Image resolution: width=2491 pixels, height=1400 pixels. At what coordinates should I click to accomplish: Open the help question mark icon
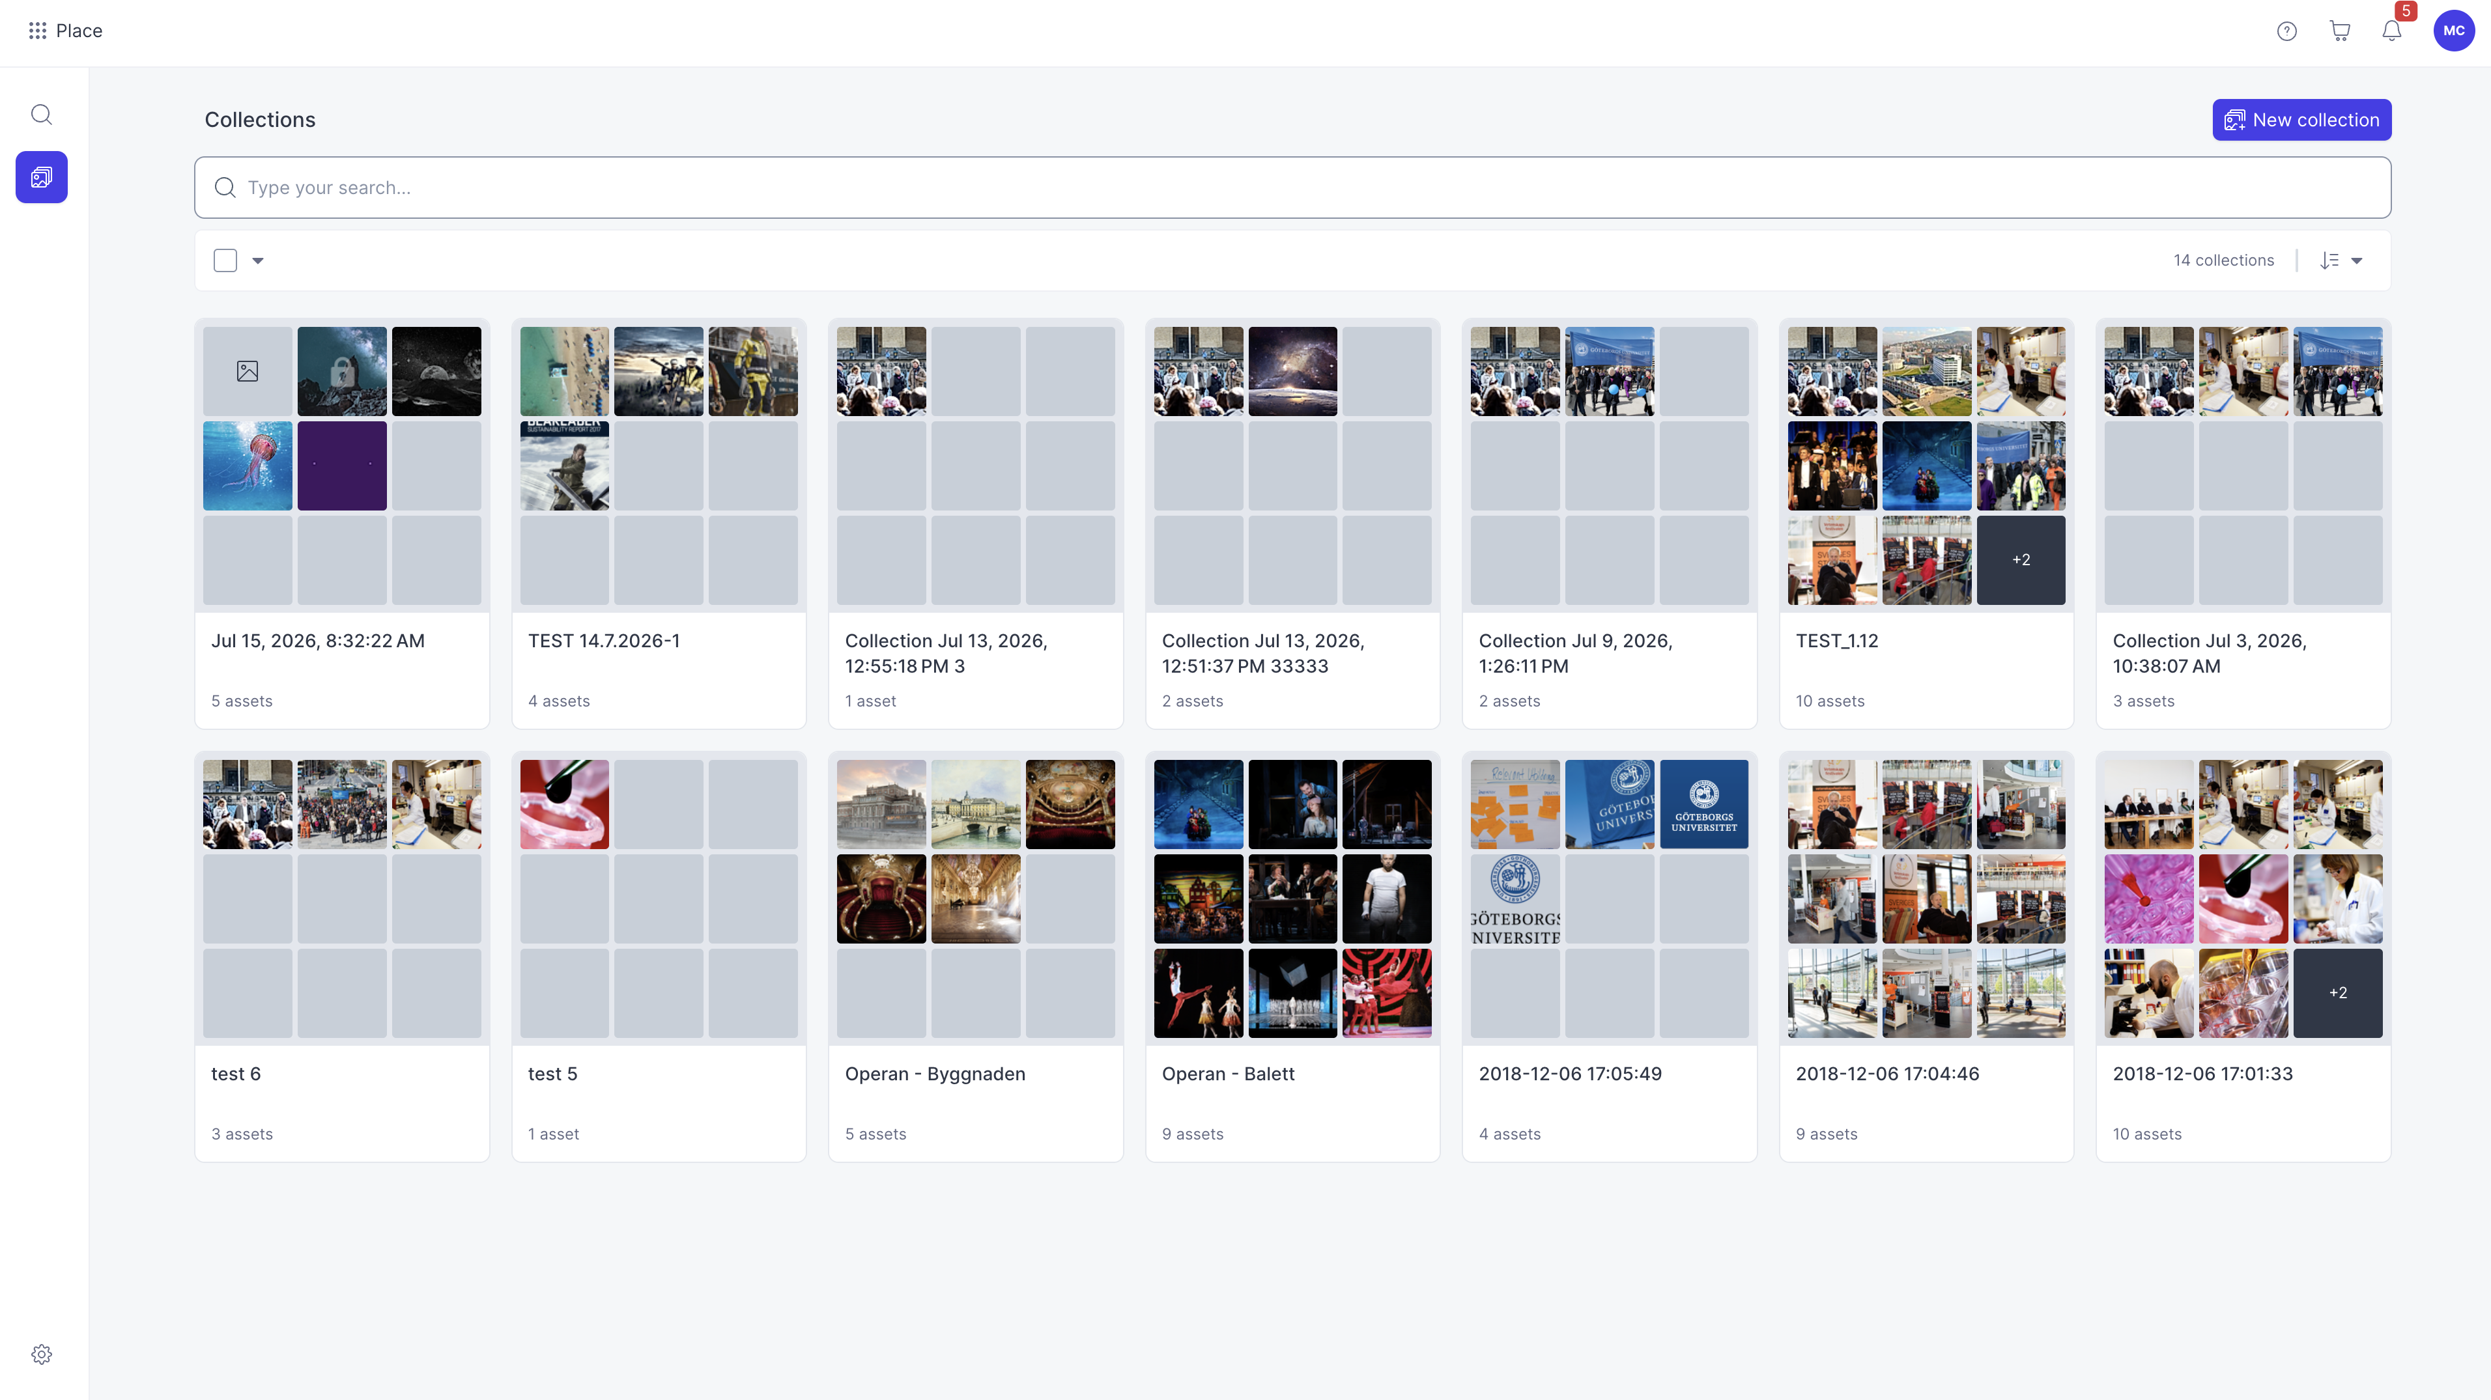2286,31
